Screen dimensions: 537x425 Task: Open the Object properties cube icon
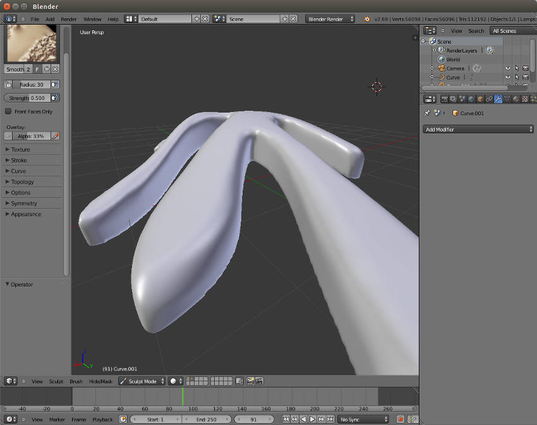tap(480, 99)
